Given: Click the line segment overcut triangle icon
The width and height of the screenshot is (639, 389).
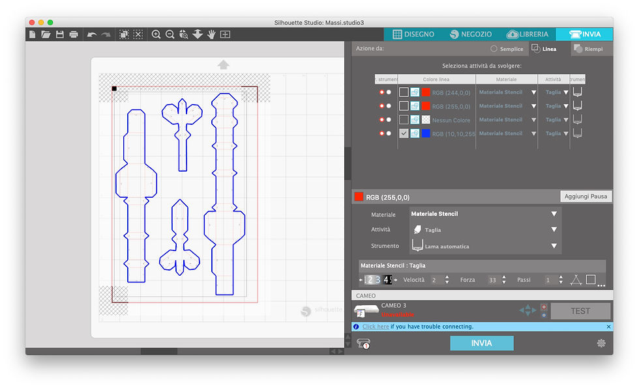Looking at the screenshot, I should 576,280.
